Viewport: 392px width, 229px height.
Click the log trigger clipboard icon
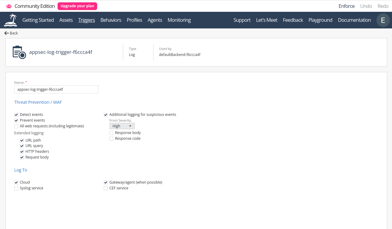[x=19, y=52]
